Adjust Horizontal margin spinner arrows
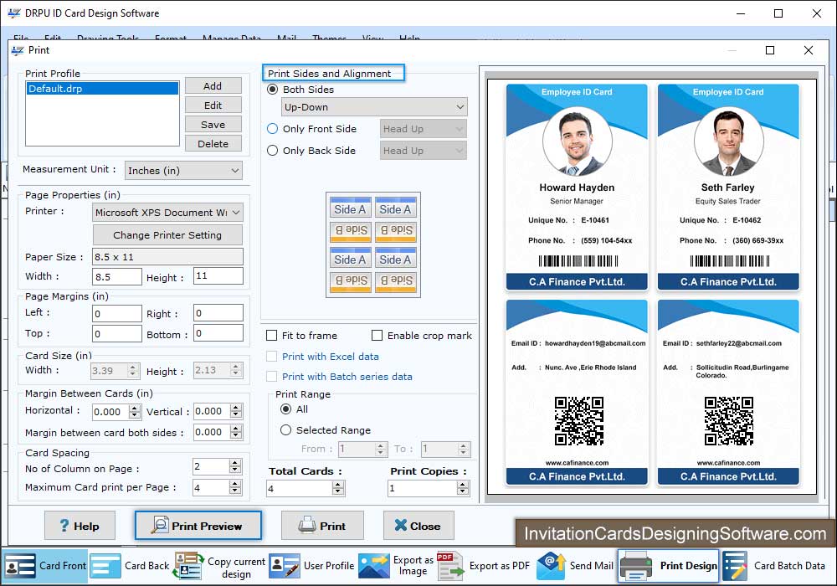 coord(135,412)
